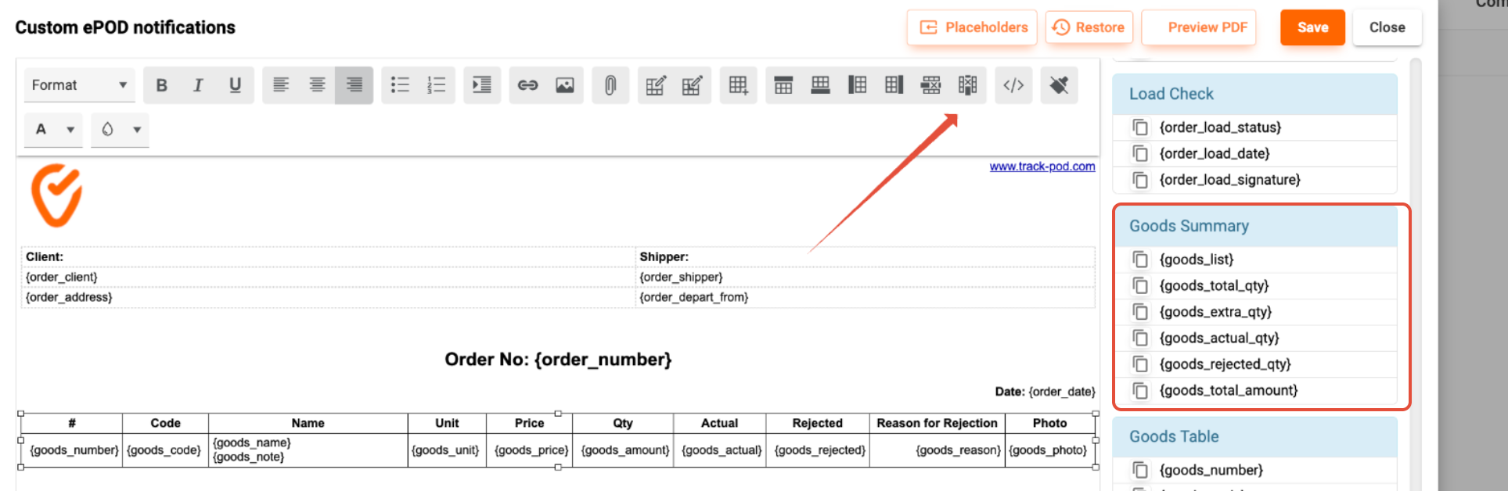Image resolution: width=1508 pixels, height=491 pixels.
Task: Toggle italic formatting
Action: click(x=199, y=85)
